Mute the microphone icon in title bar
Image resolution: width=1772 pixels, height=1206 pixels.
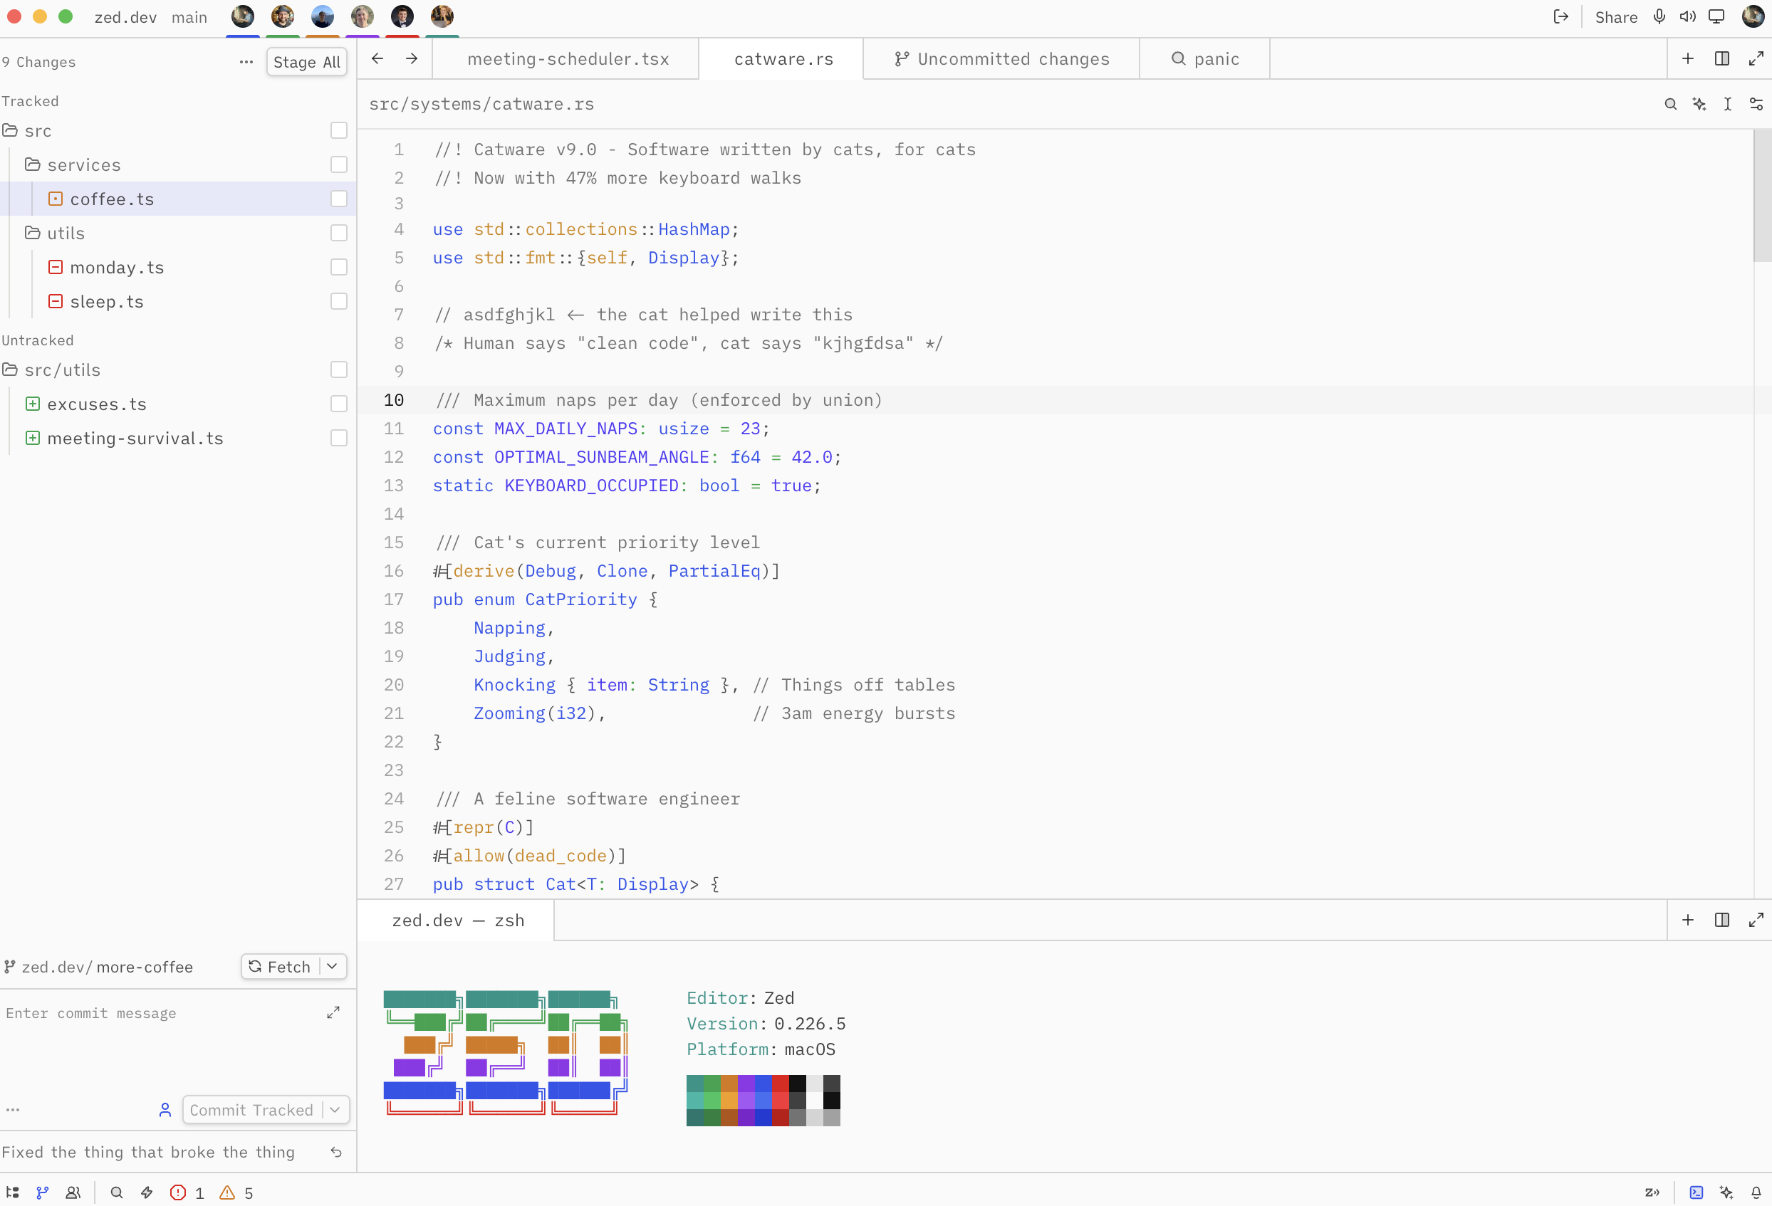1659,17
